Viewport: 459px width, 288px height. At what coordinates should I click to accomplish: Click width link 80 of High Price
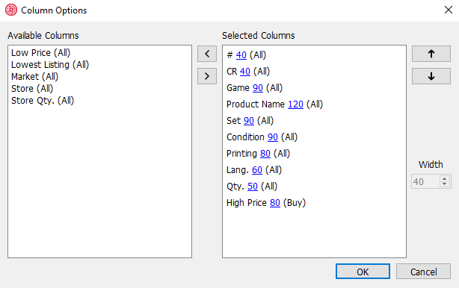pos(275,203)
